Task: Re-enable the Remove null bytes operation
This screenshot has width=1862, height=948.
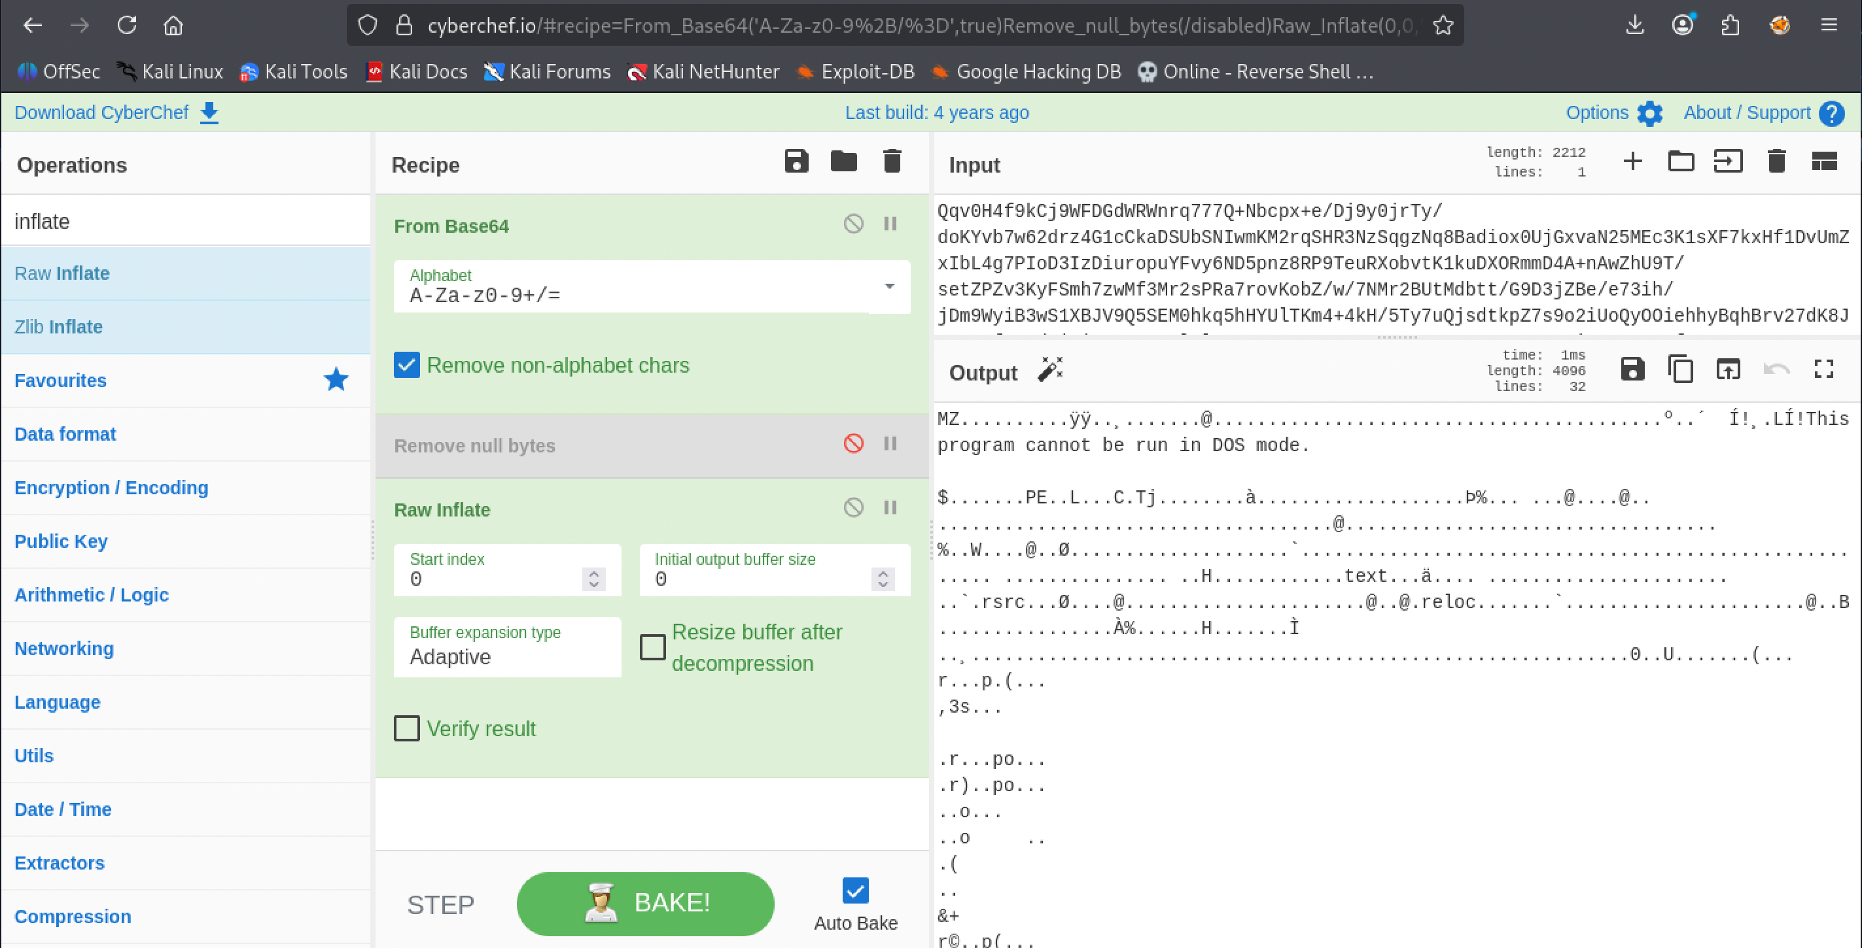Action: click(853, 443)
